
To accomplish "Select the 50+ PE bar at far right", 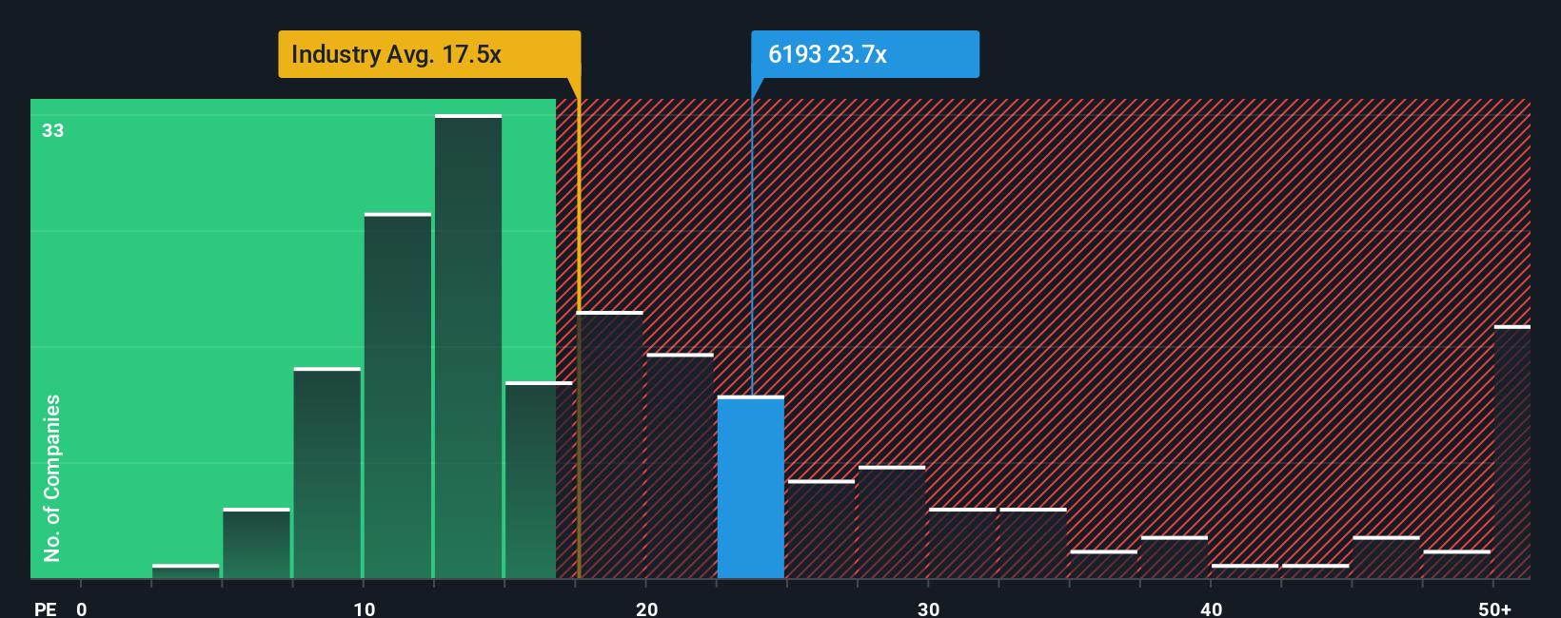I will click(1512, 452).
